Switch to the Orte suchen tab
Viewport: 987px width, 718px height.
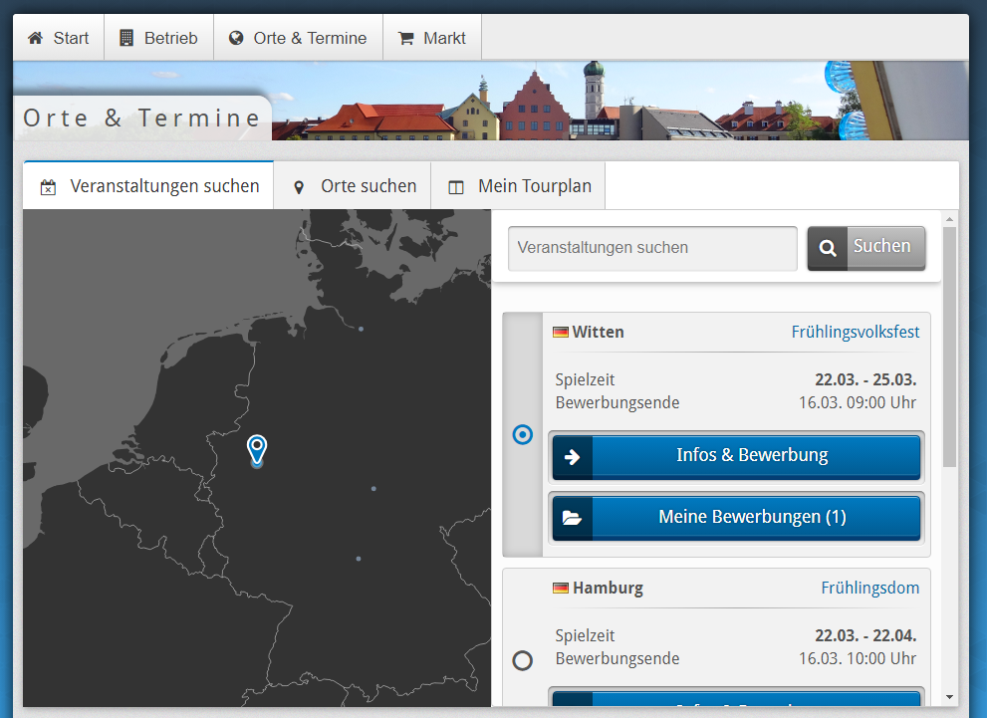pyautogui.click(x=353, y=186)
